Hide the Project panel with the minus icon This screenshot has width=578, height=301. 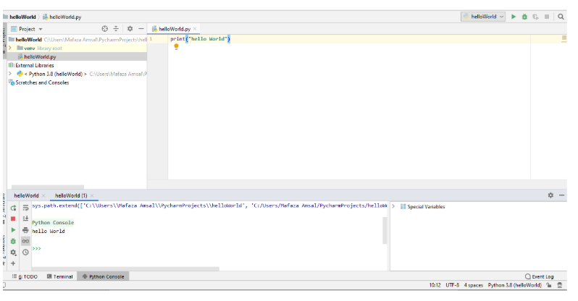coord(141,29)
